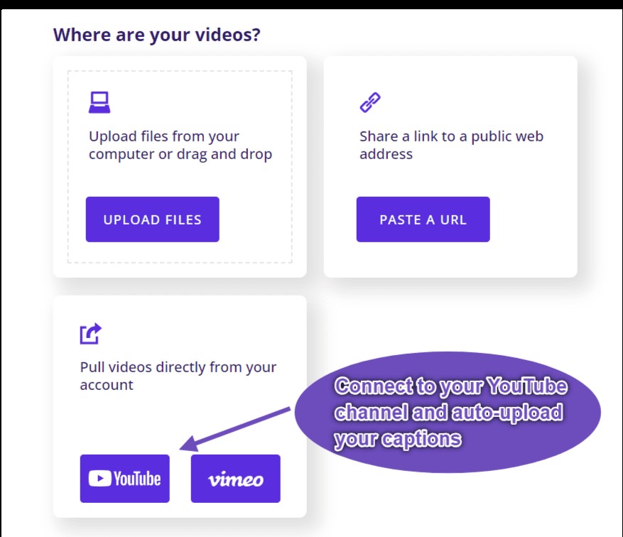Click the laptop computer icon

(99, 102)
